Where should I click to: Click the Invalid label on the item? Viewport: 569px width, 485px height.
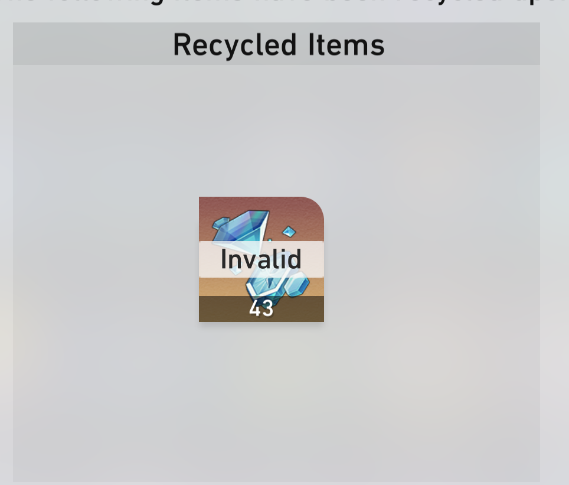click(x=261, y=259)
